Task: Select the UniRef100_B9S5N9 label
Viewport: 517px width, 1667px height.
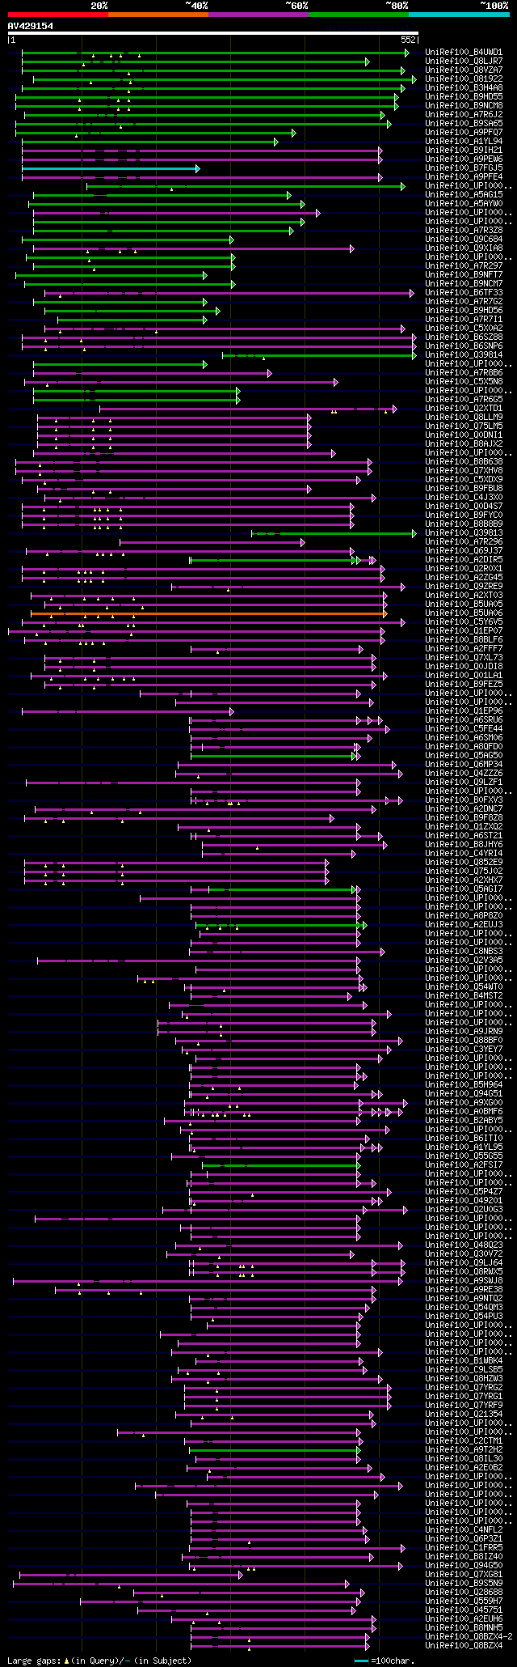Action: click(x=464, y=1584)
